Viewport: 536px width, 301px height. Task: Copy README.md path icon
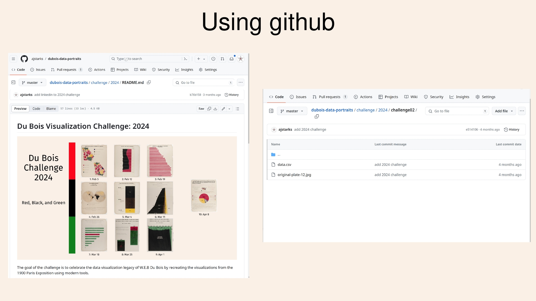click(149, 82)
